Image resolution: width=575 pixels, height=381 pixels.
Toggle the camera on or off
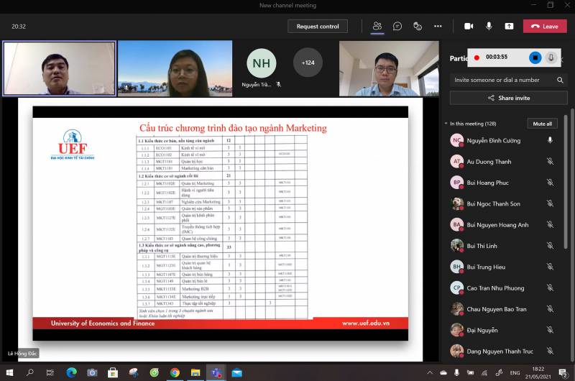469,26
